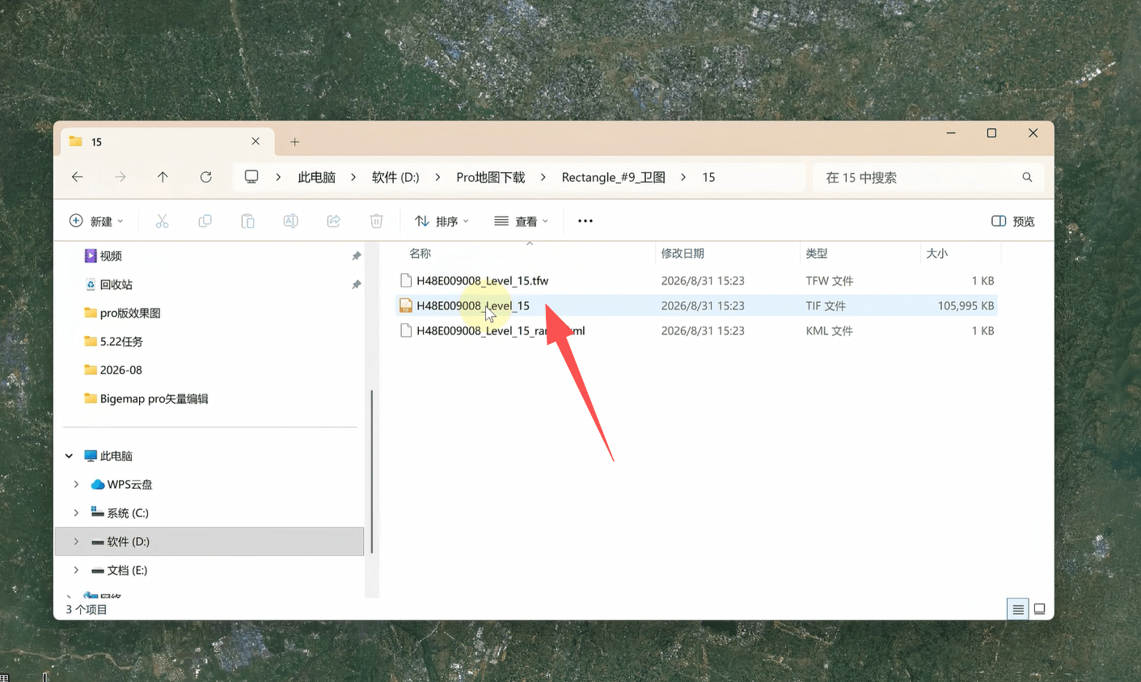Click the pin icon beside 视频
This screenshot has width=1141, height=682.
[356, 256]
